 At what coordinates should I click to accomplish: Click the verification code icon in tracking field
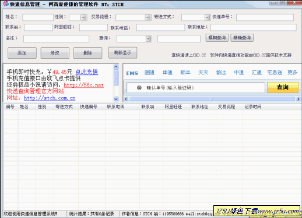point(139,88)
